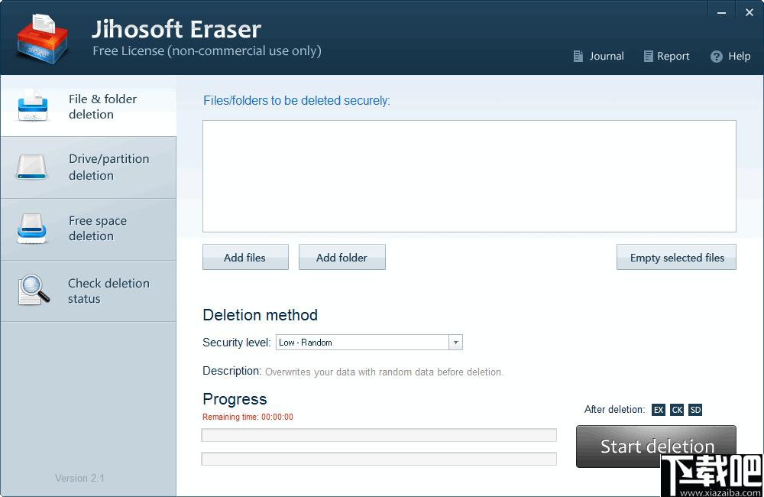The image size is (764, 497).
Task: Minimize the Jihosoft Eraser window
Action: [722, 13]
